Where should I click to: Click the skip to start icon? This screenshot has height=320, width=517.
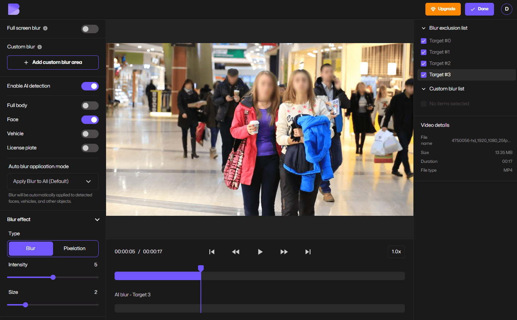click(212, 252)
